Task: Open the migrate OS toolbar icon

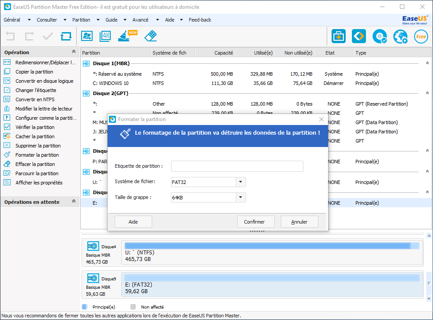Action: (x=86, y=36)
